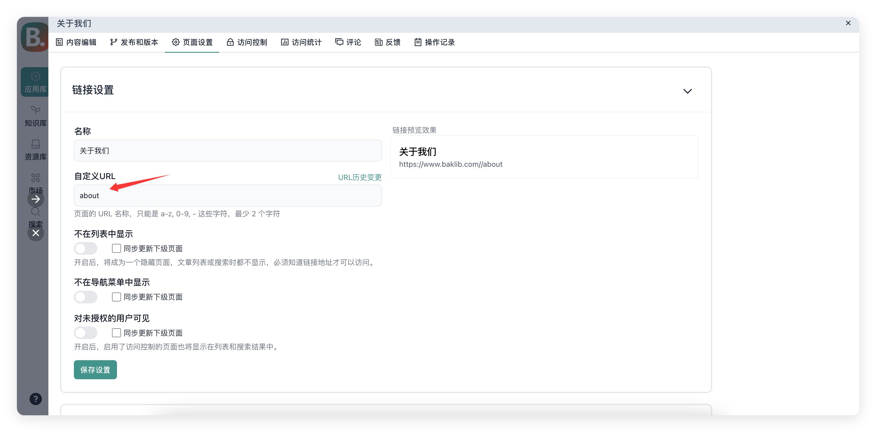
Task: Collapse the 链接设置 section chevron
Action: pyautogui.click(x=687, y=91)
